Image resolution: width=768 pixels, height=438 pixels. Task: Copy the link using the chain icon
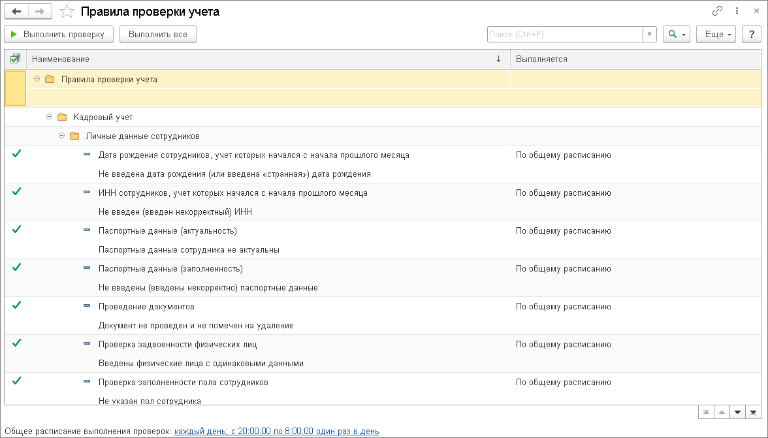point(718,11)
